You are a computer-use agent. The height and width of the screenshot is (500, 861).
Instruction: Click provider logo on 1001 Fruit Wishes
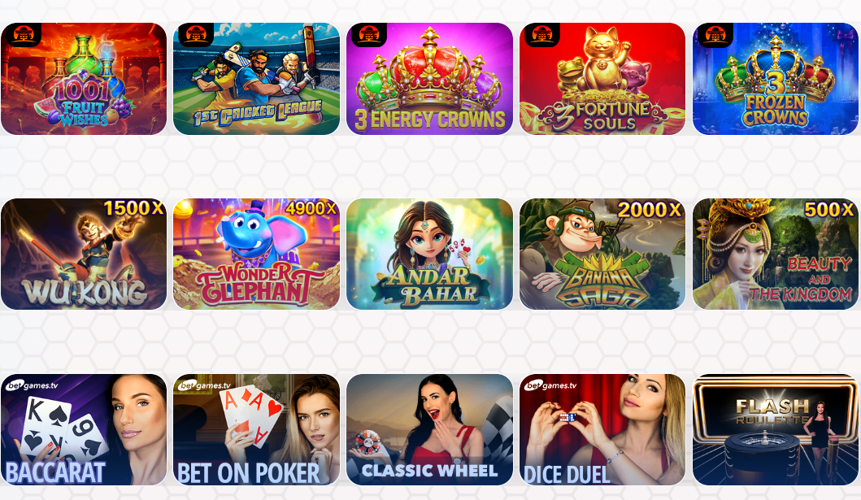click(x=23, y=34)
